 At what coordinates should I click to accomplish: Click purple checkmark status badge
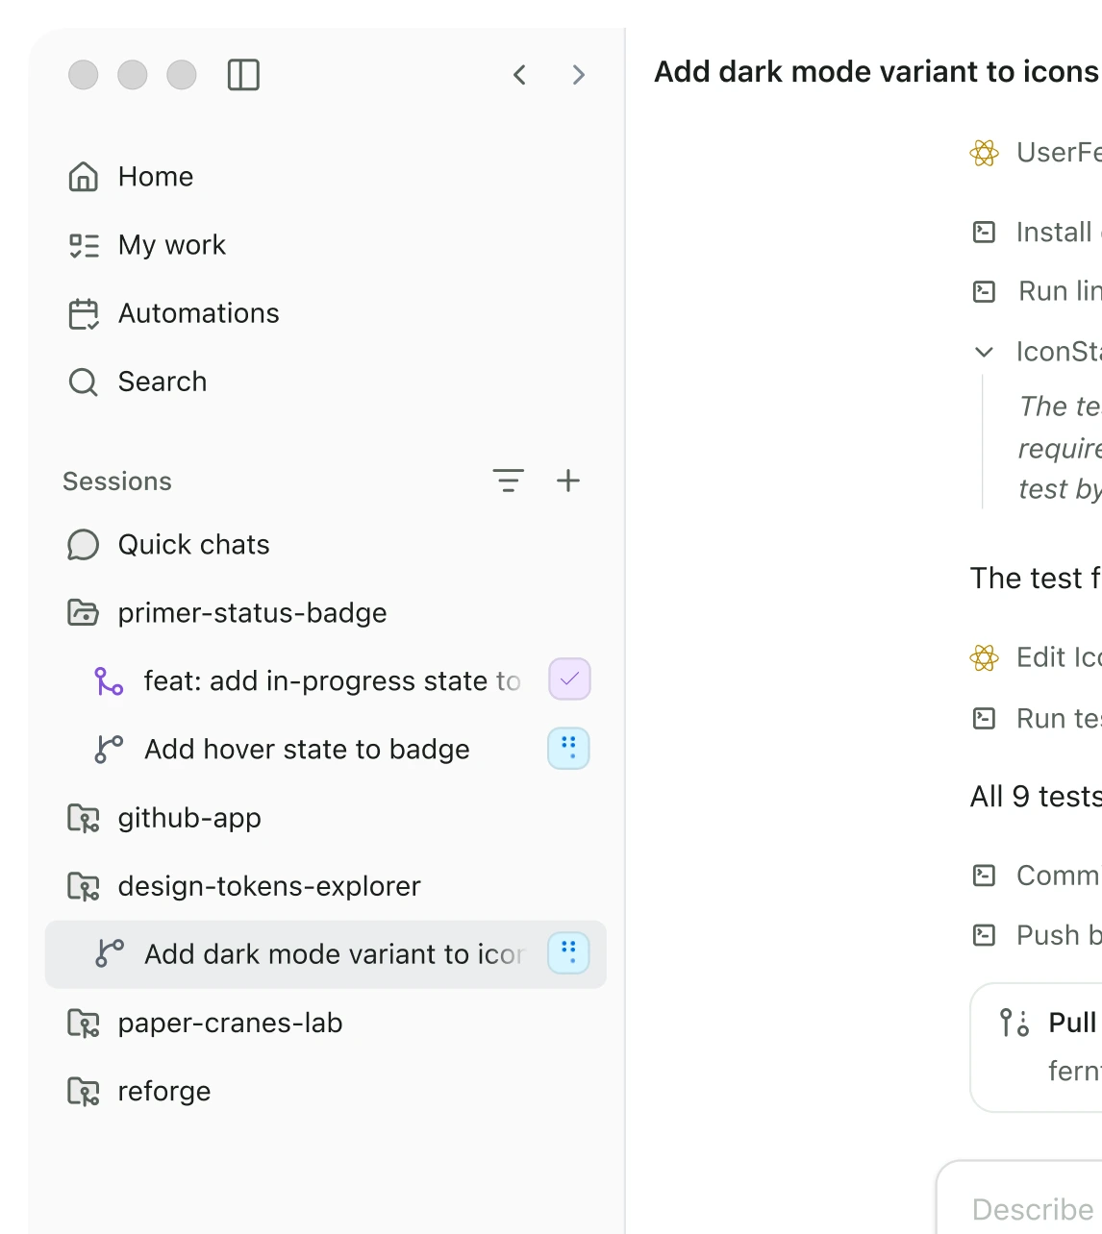[x=569, y=679]
